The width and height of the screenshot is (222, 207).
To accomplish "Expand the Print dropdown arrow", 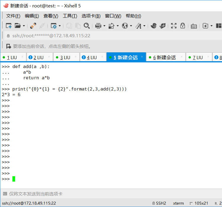I will click(x=104, y=26).
